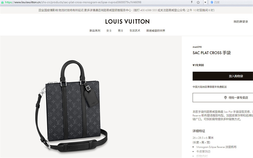Open dropdown arrow beside the bookmark star
The width and height of the screenshot is (253, 158).
click(x=205, y=2)
